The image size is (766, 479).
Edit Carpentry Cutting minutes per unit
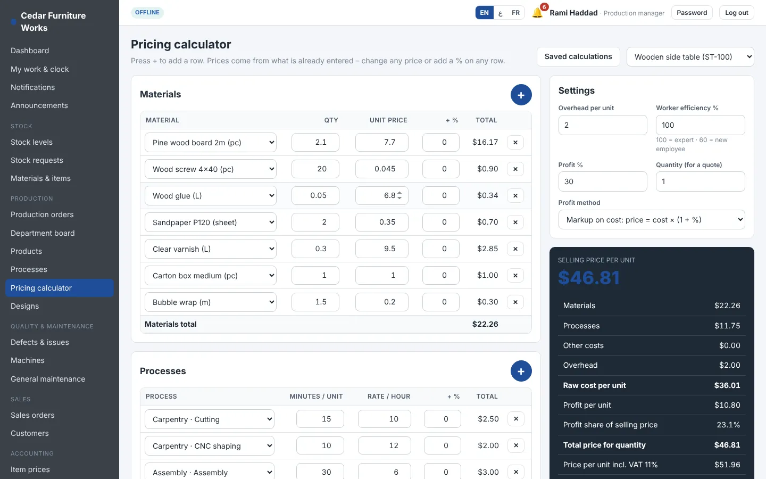point(320,419)
